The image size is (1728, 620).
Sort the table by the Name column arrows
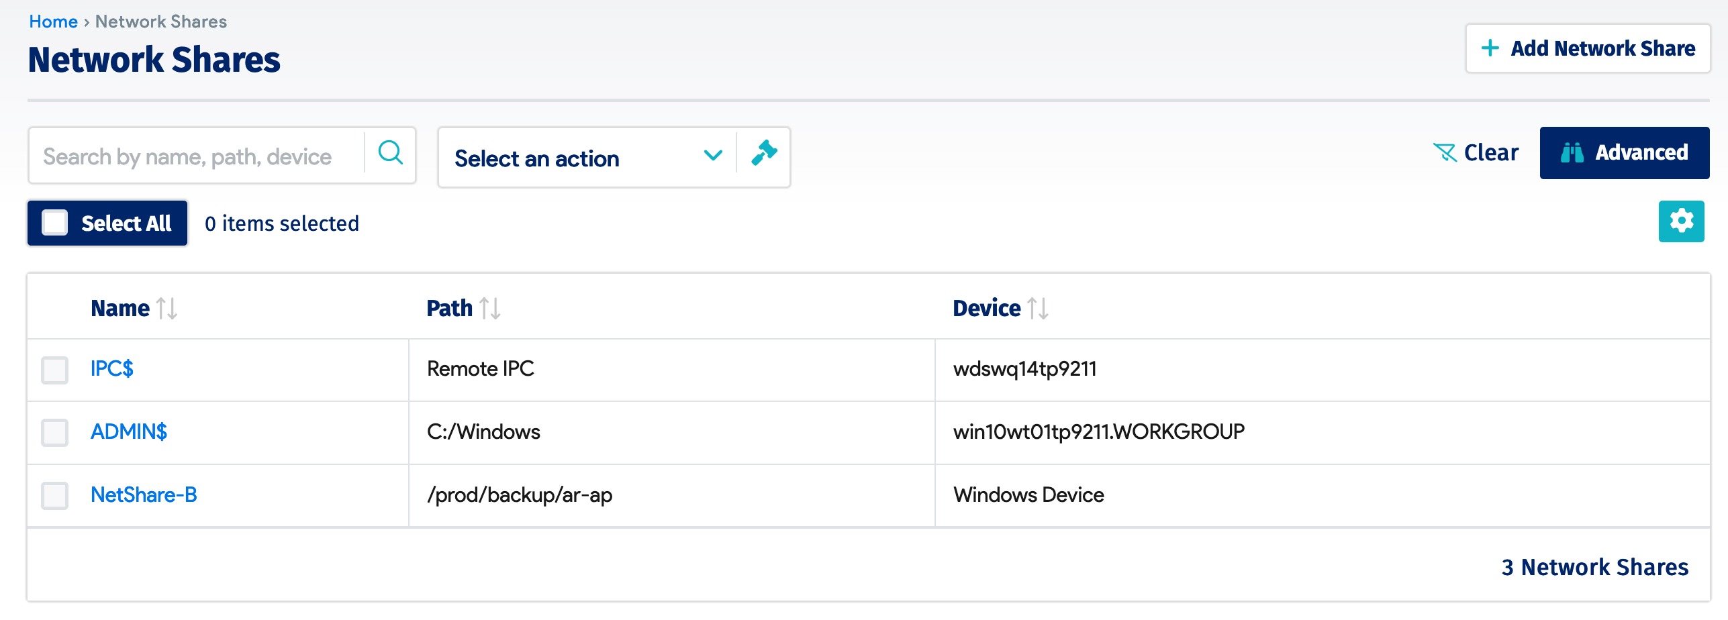tap(166, 308)
